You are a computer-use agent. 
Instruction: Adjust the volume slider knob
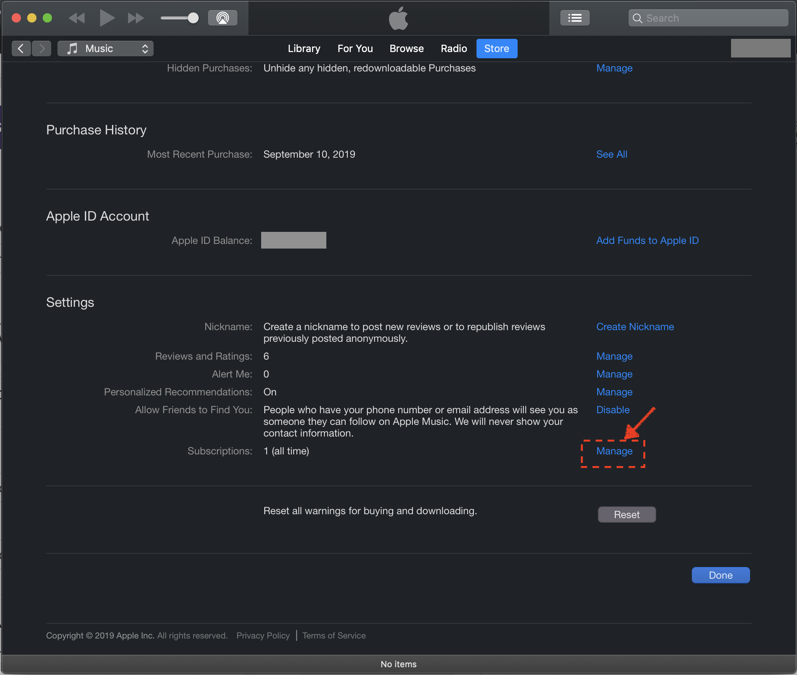(x=193, y=18)
